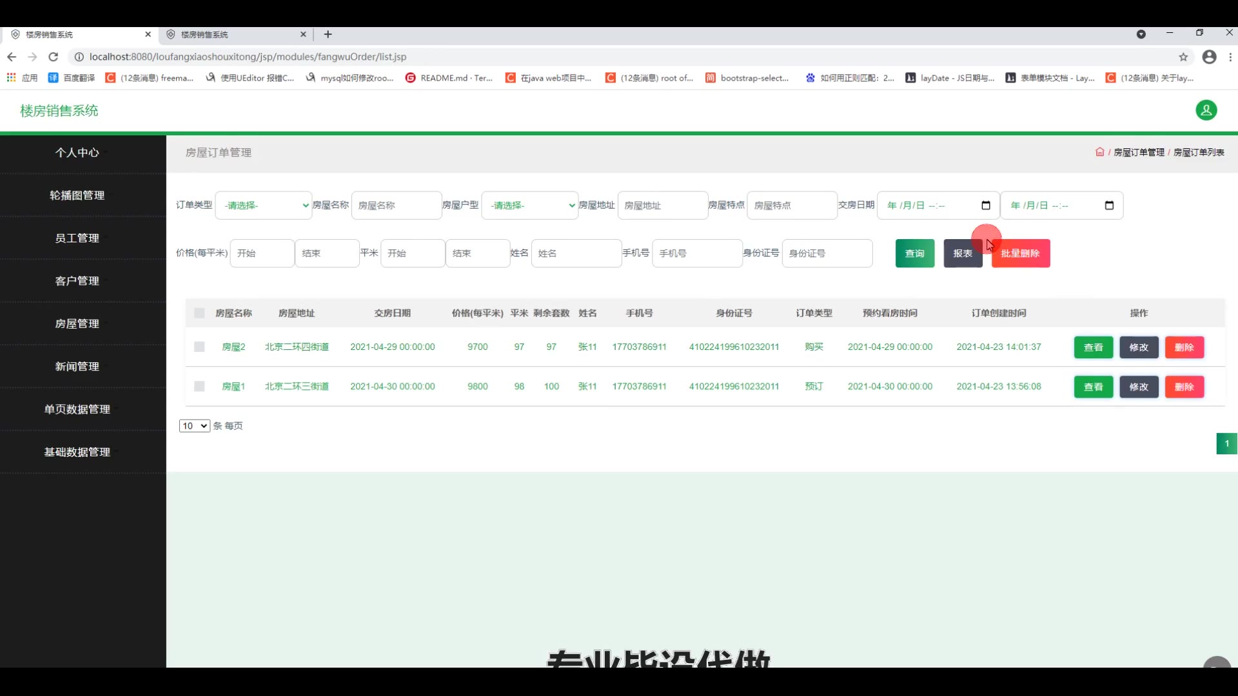Focus the 身份证号 search input
Viewport: 1238px width, 696px height.
point(827,253)
